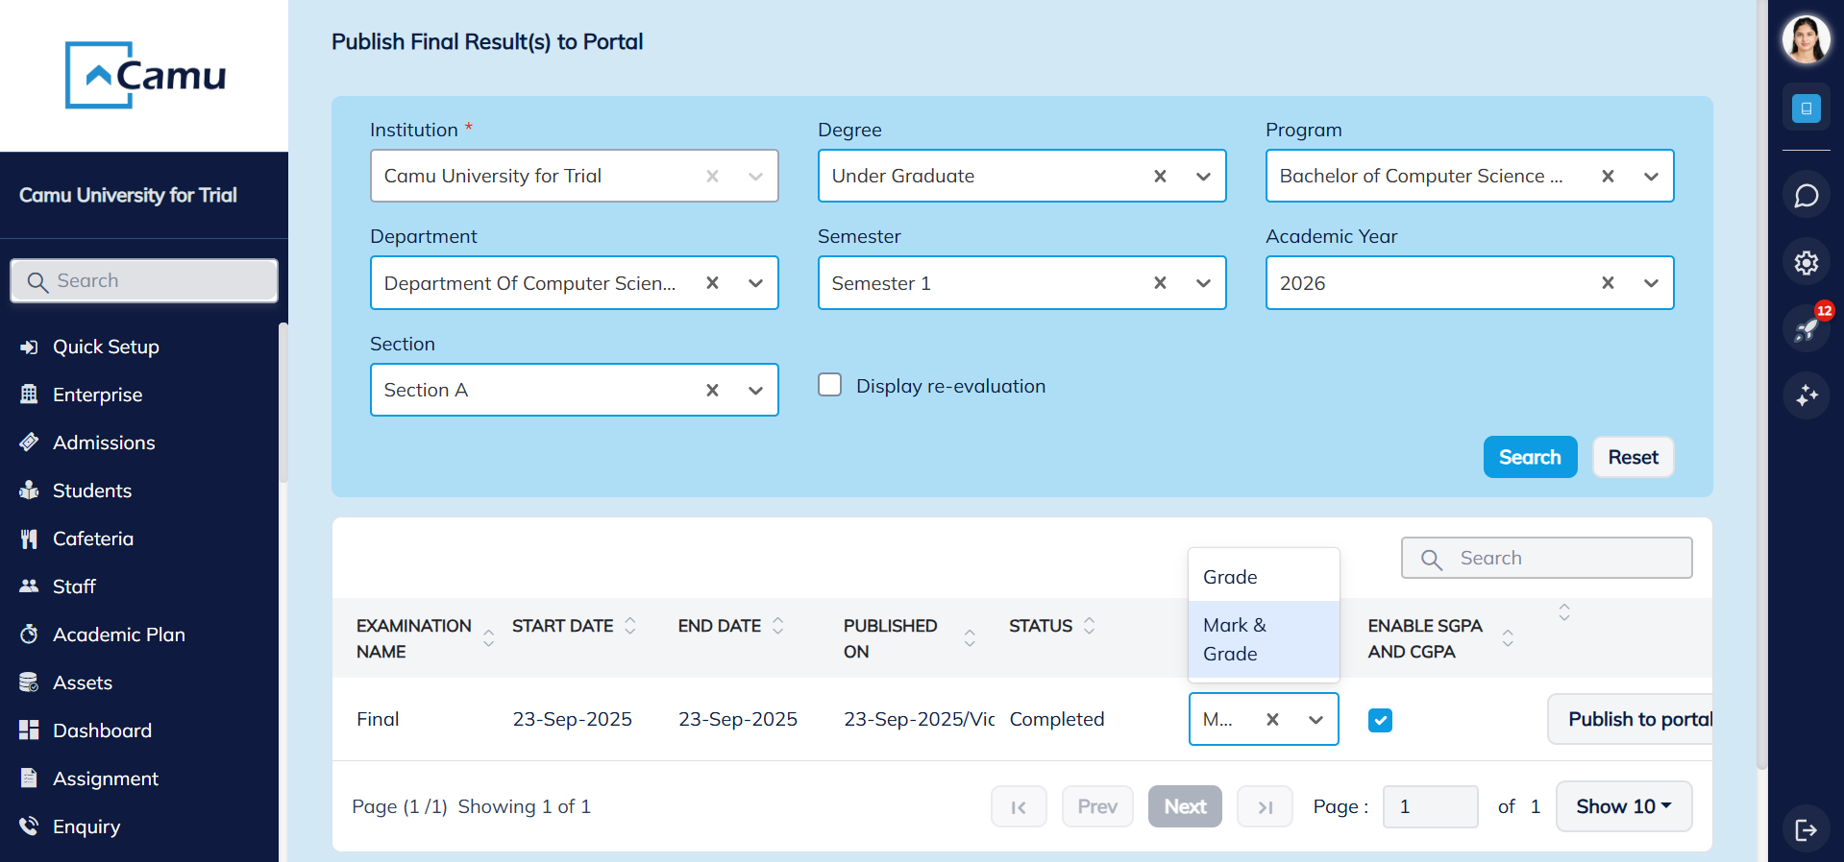Click the rocket notifications icon

pos(1806,329)
